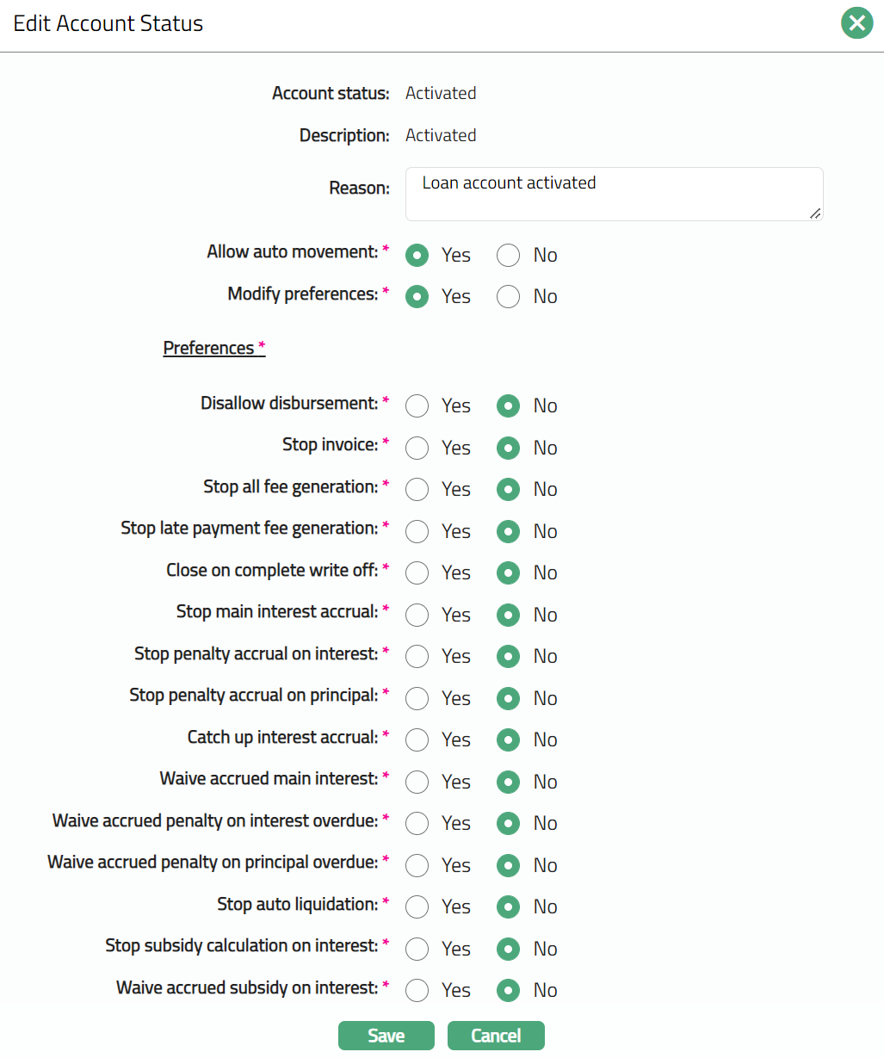This screenshot has width=884, height=1058.
Task: Select Yes for Stop main interest accrual
Action: pos(417,615)
